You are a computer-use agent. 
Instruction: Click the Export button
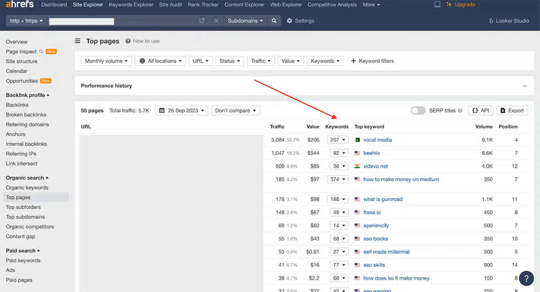[512, 110]
